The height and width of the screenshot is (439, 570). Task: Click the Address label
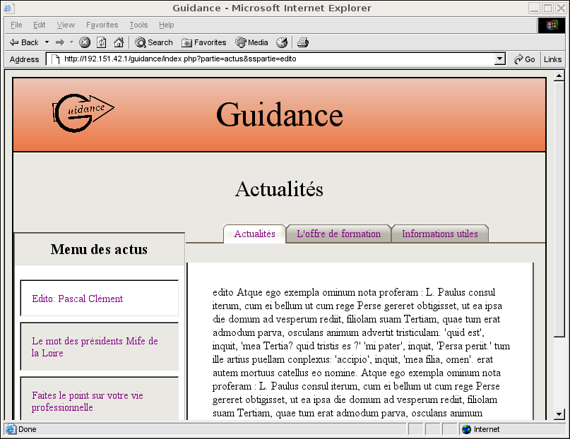pos(24,59)
